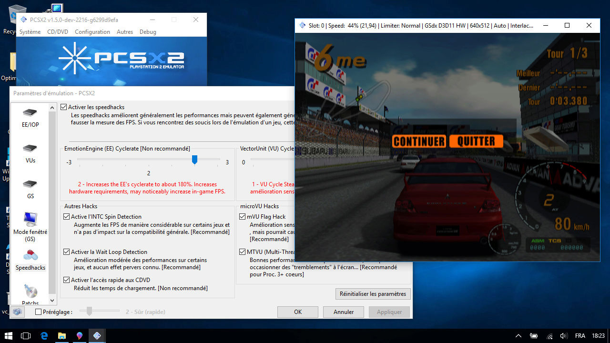This screenshot has height=343, width=610.
Task: Click the Appliquer button
Action: click(389, 312)
